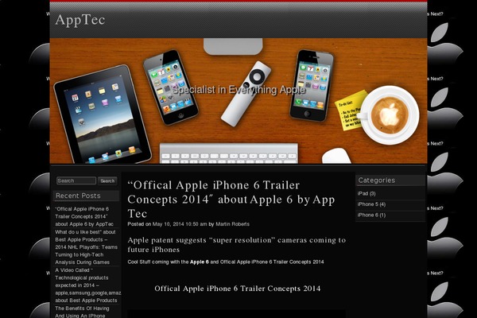Open author Martin Roberts link
This screenshot has width=477, height=318.
pos(232,224)
